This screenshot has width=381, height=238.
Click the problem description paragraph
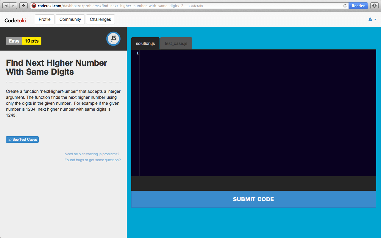(x=63, y=103)
